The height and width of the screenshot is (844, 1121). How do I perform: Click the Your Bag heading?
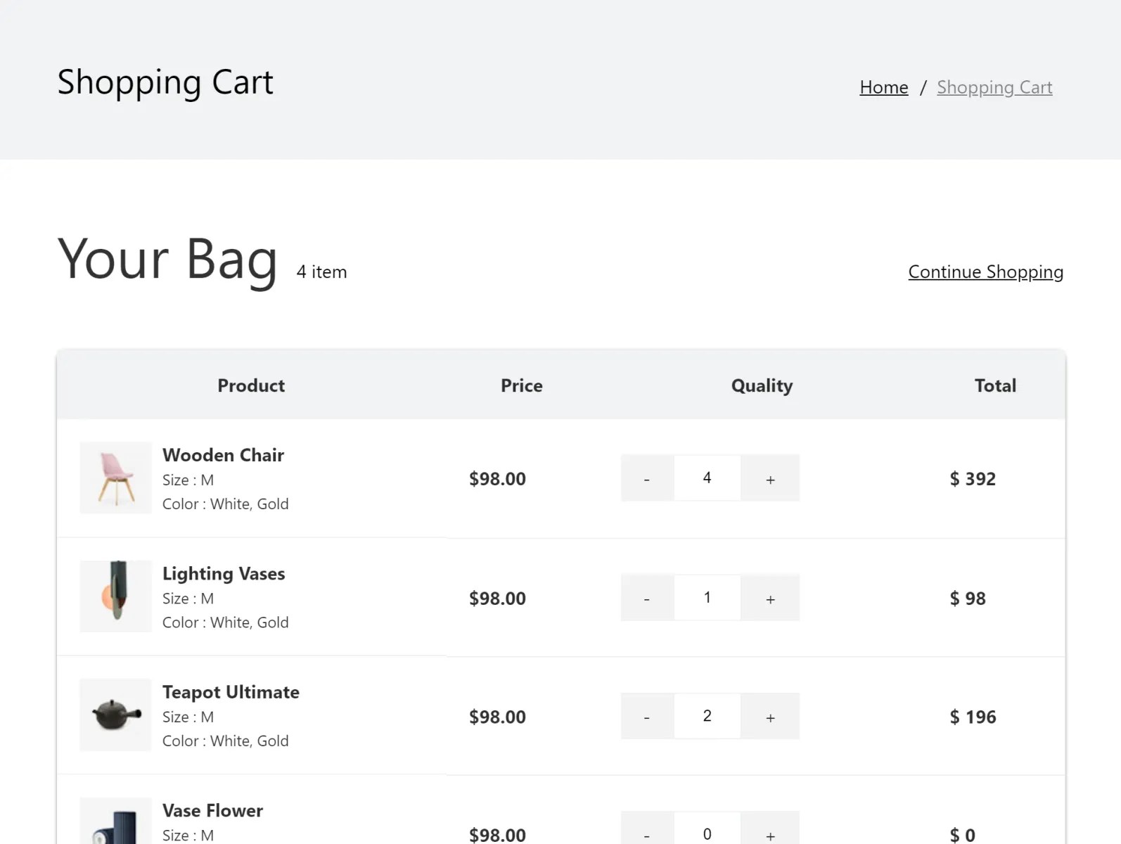167,260
